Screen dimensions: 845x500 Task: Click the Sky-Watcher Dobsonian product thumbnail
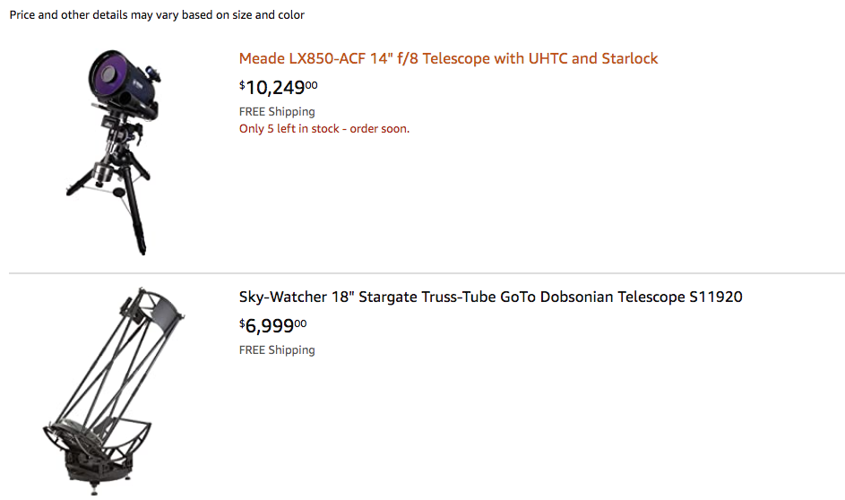pos(114,390)
